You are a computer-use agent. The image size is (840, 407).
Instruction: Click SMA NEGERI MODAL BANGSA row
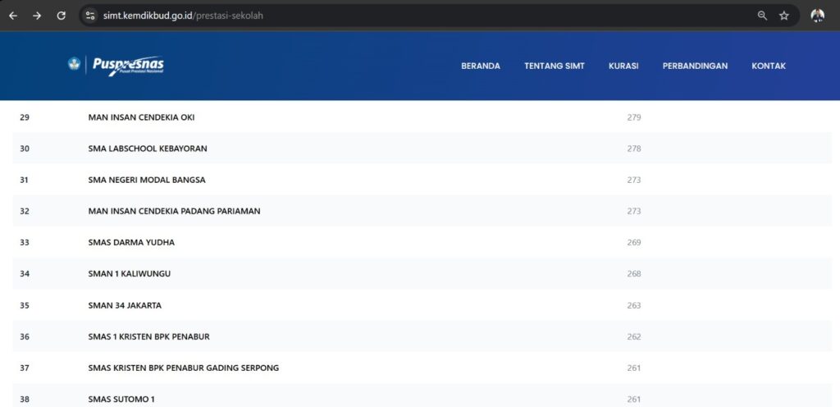[146, 180]
